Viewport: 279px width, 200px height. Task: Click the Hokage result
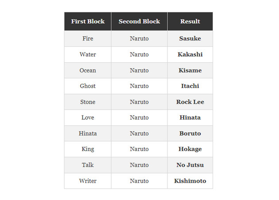190,149
